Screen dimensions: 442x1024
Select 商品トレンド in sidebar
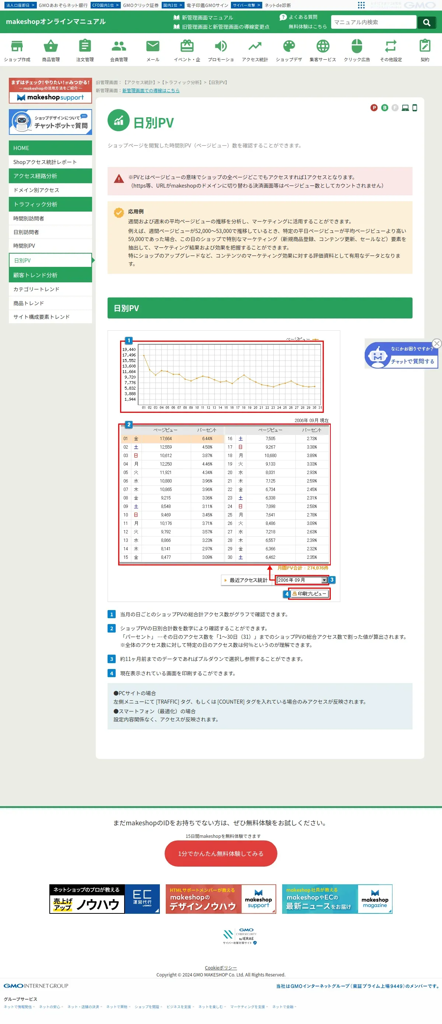tap(50, 303)
